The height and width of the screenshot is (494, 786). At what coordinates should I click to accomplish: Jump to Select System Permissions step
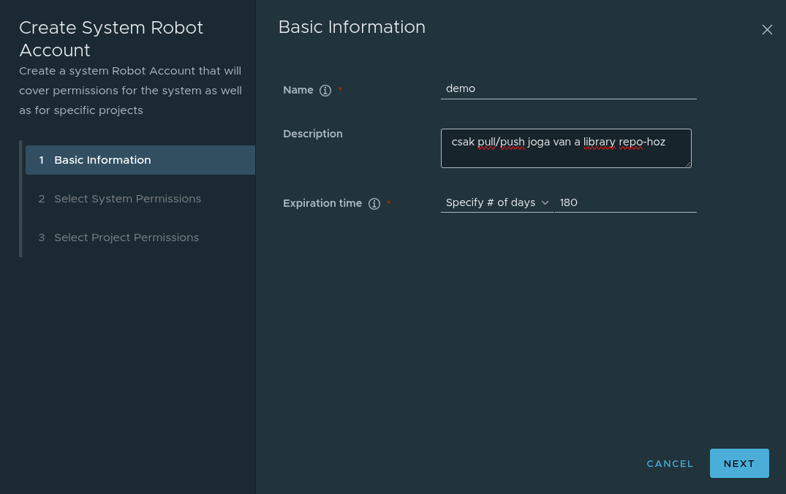point(127,199)
